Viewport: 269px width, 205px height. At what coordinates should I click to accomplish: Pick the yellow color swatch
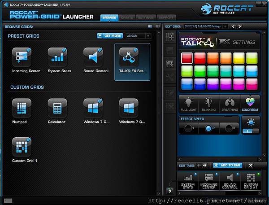(239, 58)
